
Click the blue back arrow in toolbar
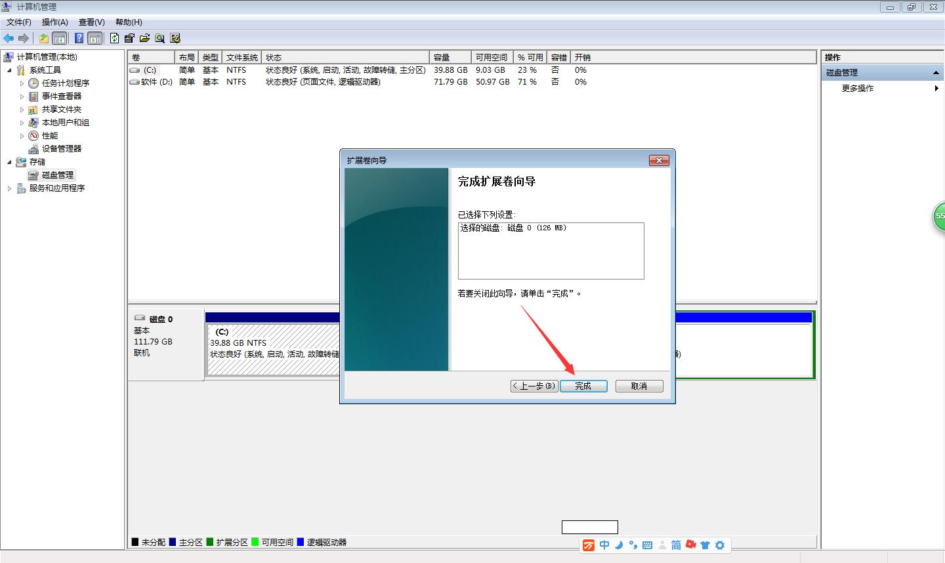pos(9,38)
